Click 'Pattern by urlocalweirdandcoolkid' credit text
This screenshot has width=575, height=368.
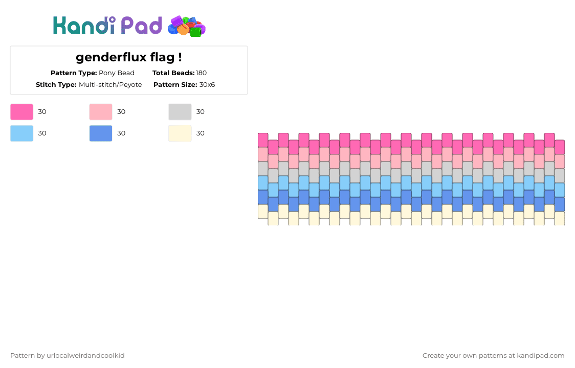68,356
